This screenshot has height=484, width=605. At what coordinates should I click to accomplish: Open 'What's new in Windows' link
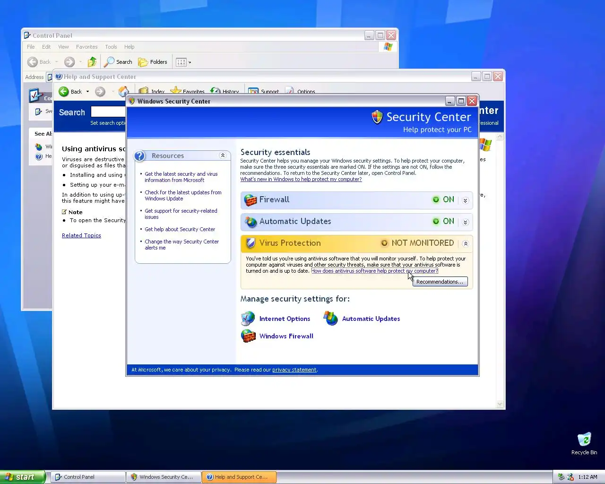click(x=301, y=179)
